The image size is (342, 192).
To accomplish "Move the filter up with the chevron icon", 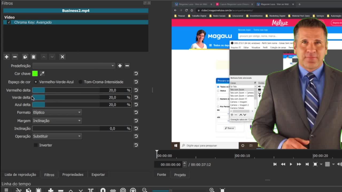I will point(44,57).
